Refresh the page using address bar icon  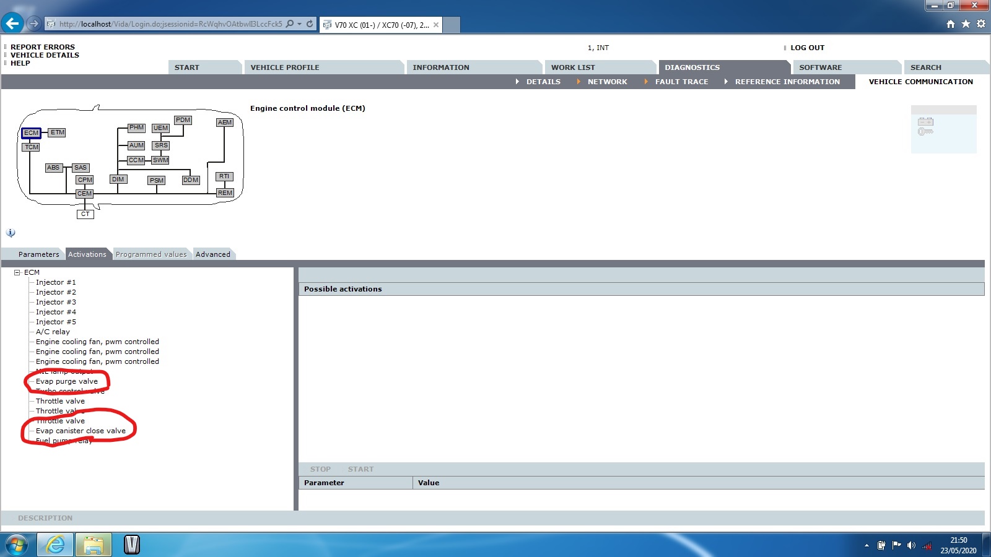(x=310, y=24)
